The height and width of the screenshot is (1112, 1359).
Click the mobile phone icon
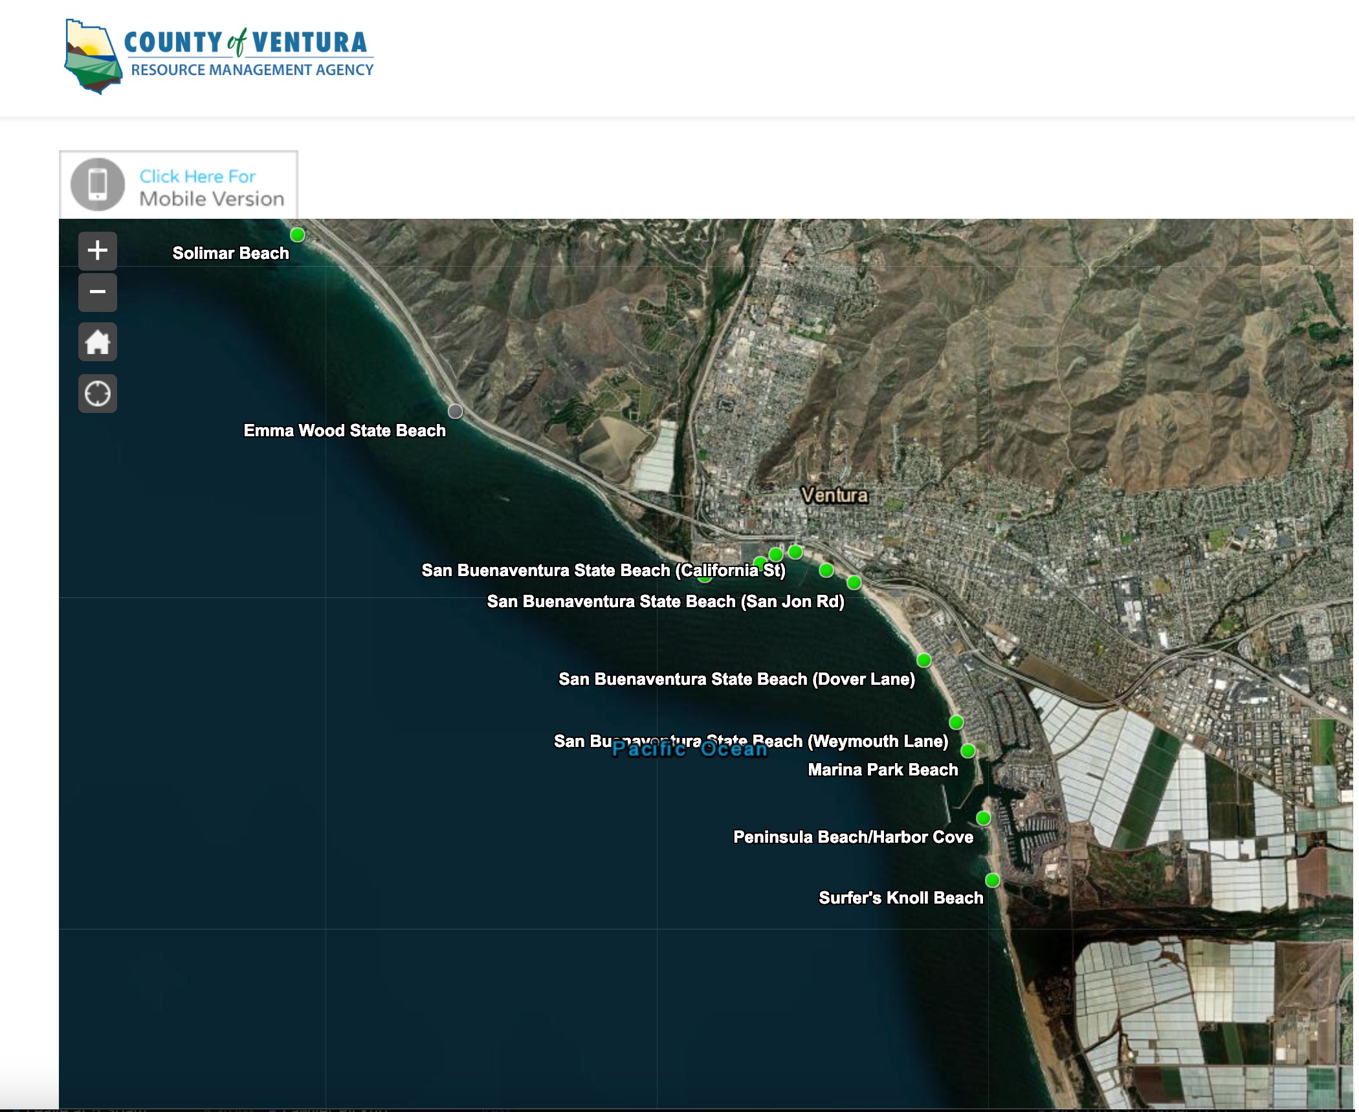[98, 184]
